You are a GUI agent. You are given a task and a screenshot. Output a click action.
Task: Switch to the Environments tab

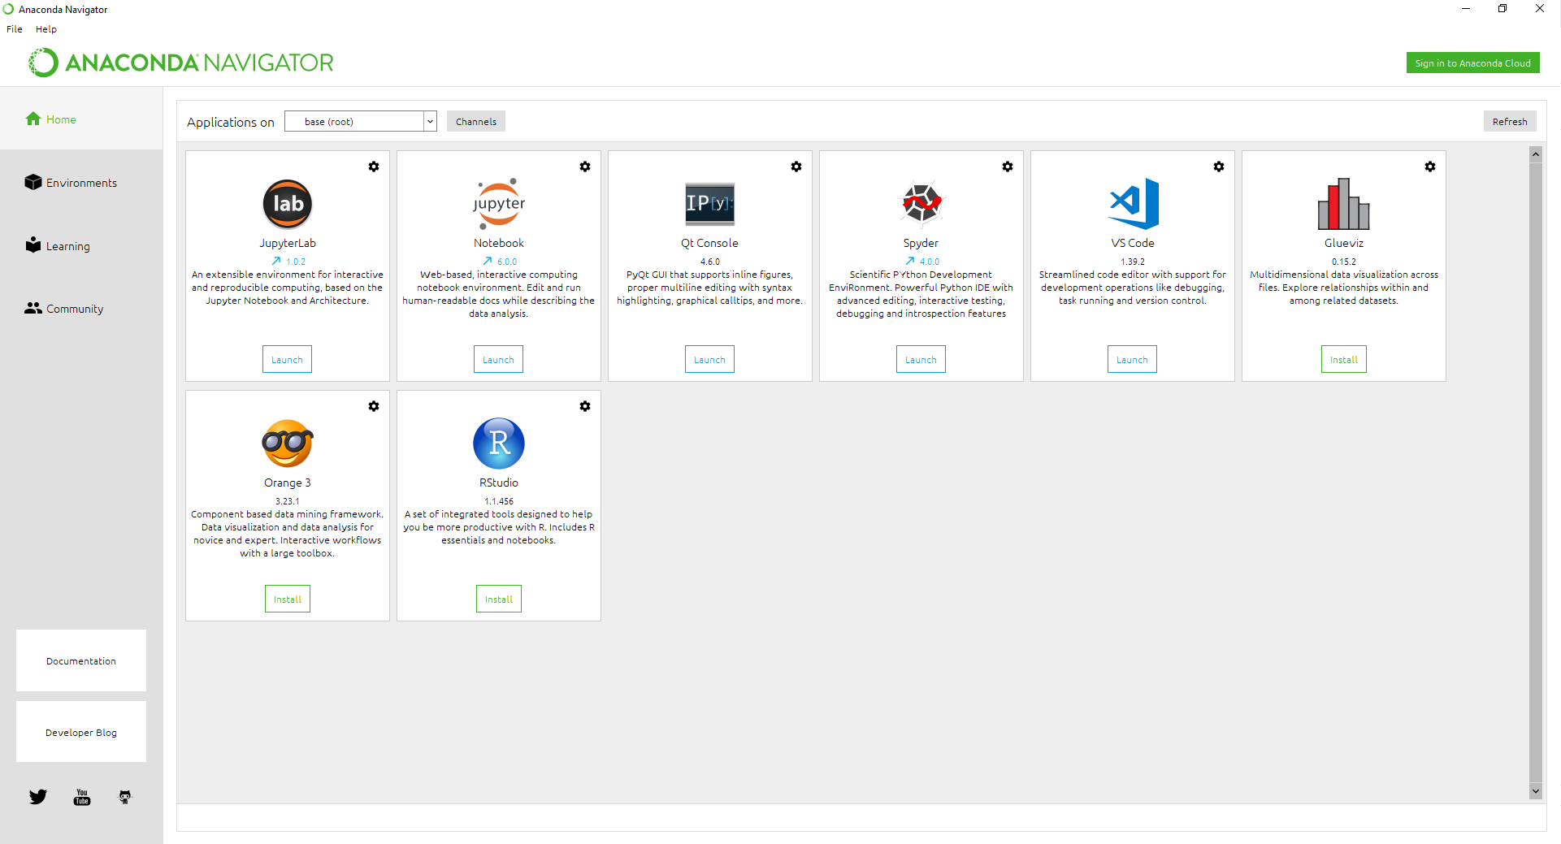click(81, 183)
